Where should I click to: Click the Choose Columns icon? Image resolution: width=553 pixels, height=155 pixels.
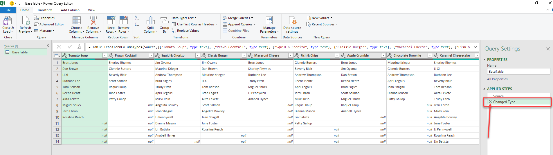(x=77, y=21)
